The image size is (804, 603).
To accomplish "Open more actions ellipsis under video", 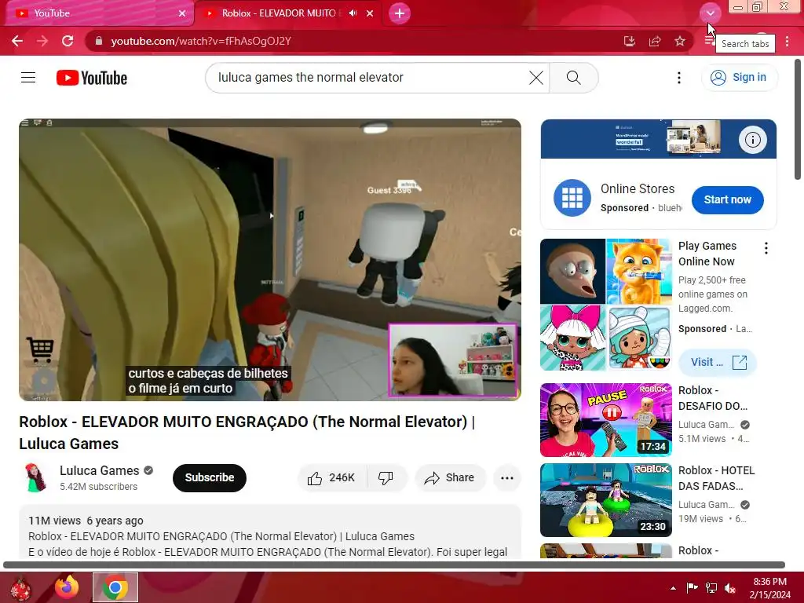I will (507, 477).
